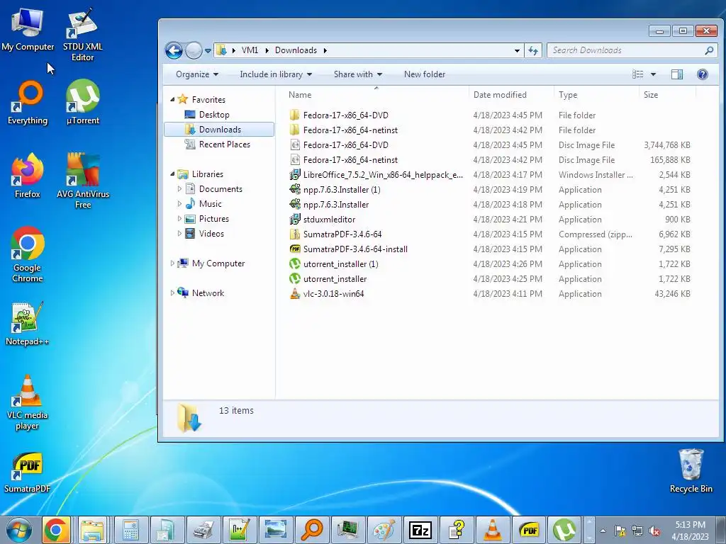Open address bar history dropdown arrow
Screen dimensions: 726x544
pos(517,50)
